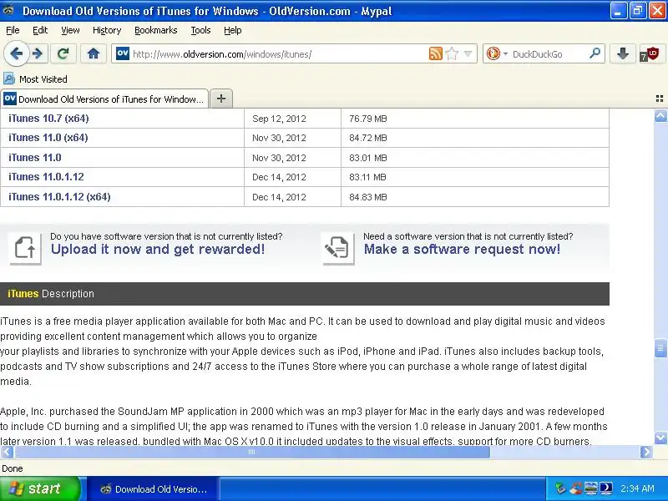Screen dimensions: 668x501
Task: Open a new tab with plus button
Action: [221, 99]
